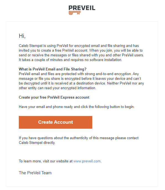Viewport: 165px width, 190px height.
Task: Click 'The PreVeil Team' signature
Action: (x=35, y=173)
